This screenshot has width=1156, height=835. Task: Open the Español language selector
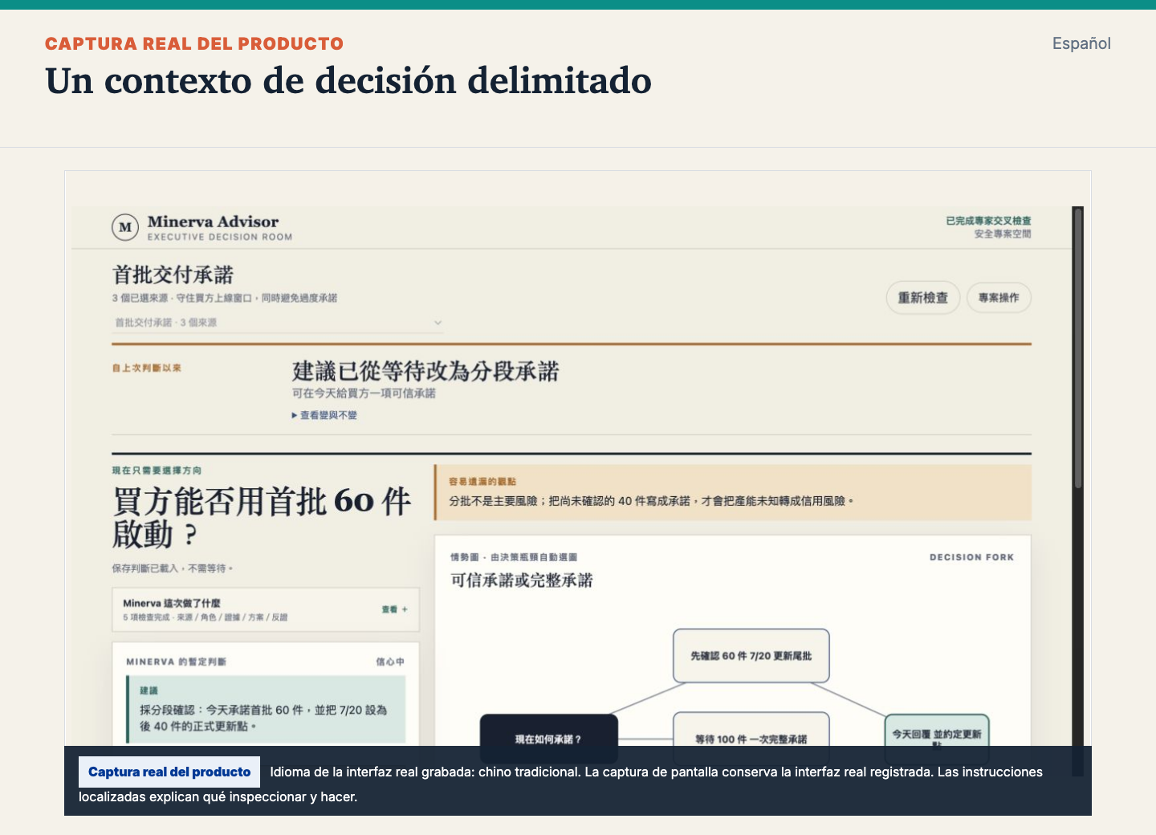pyautogui.click(x=1081, y=43)
